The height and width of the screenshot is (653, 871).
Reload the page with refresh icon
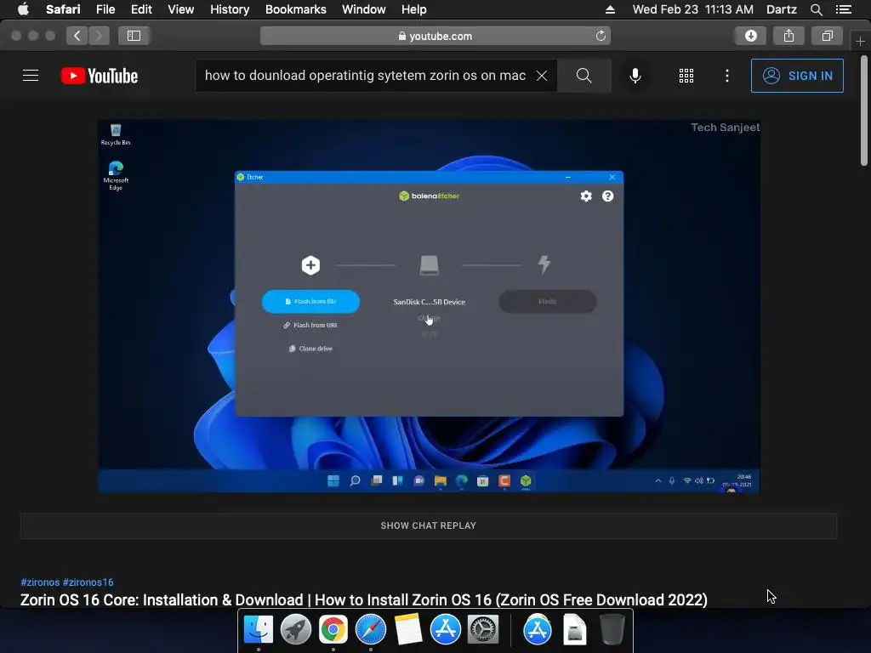601,36
